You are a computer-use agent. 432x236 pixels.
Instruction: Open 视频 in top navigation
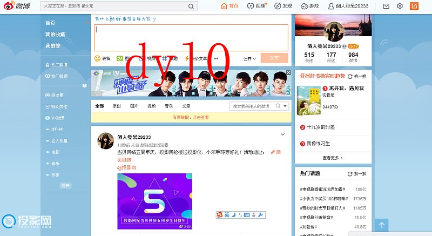pyautogui.click(x=256, y=6)
